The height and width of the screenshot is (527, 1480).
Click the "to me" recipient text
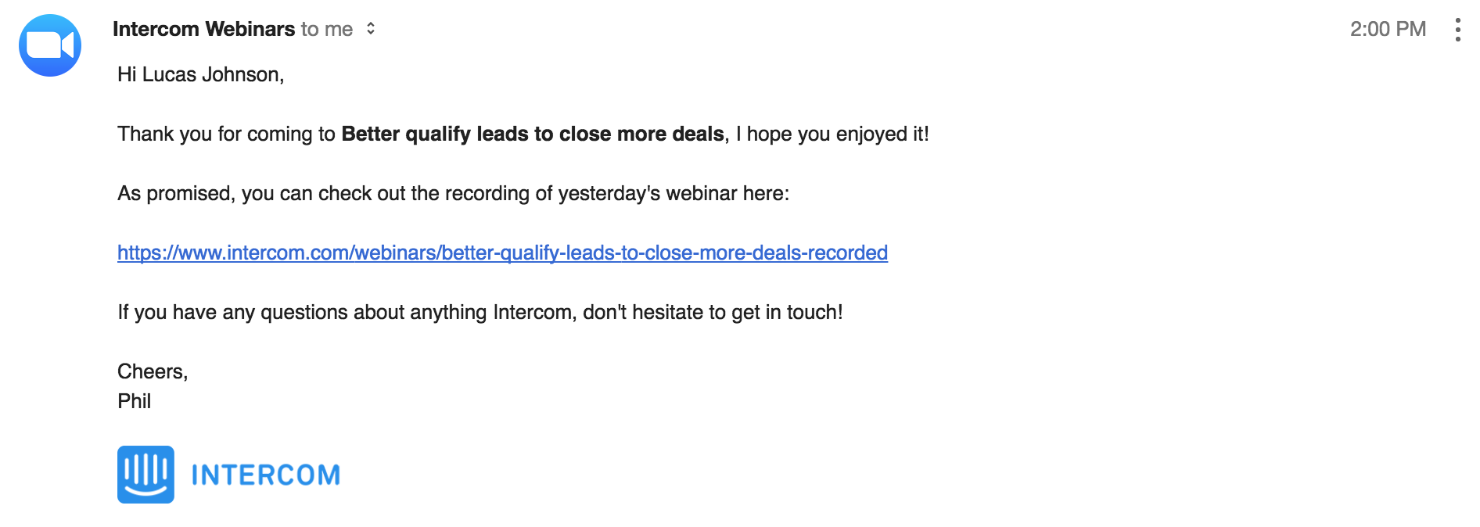click(327, 29)
